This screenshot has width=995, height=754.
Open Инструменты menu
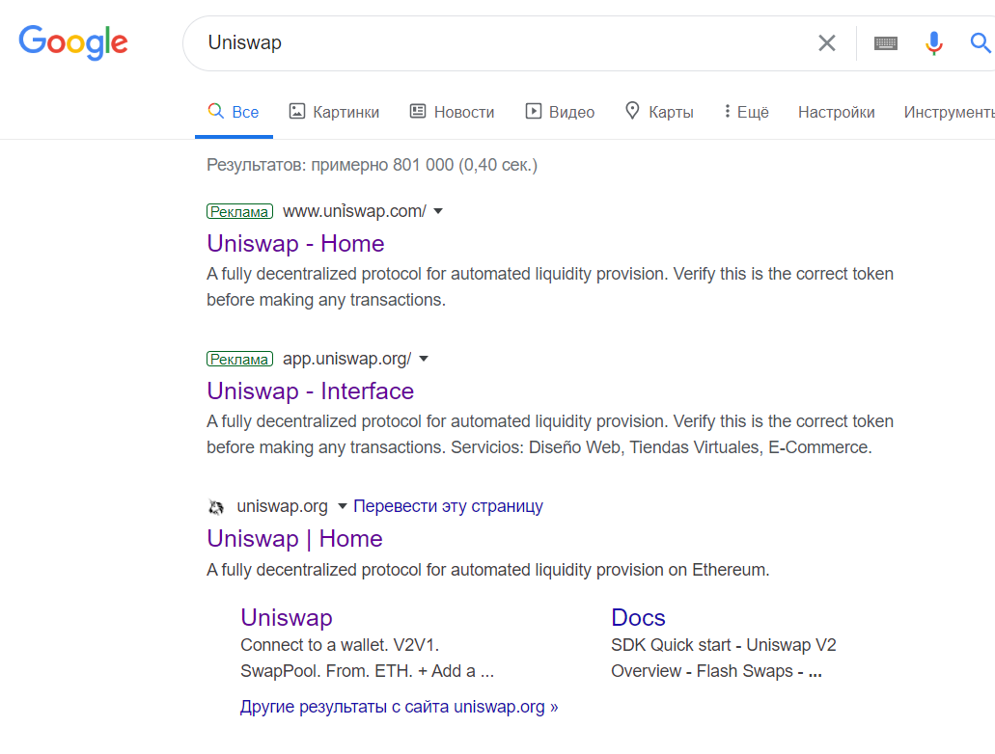(950, 112)
